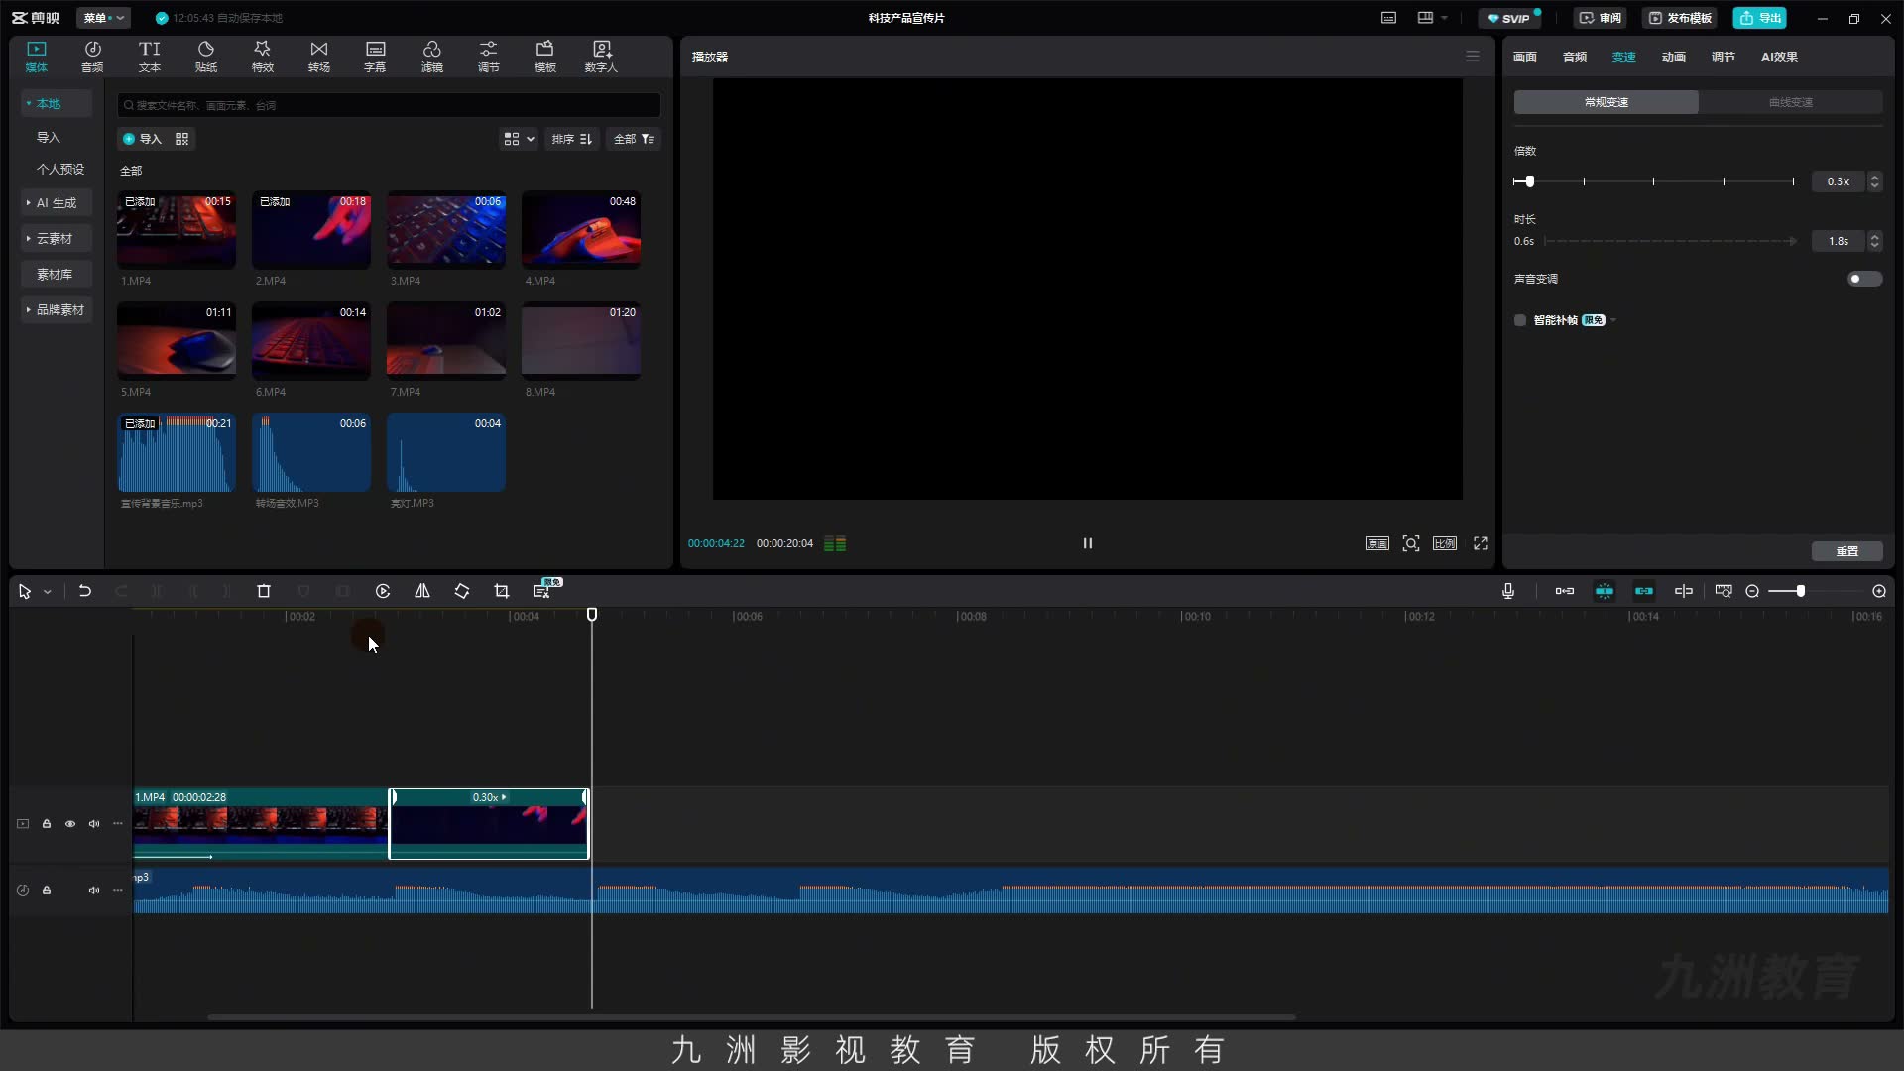Open the 菜单 dropdown menu
1904x1071 pixels.
pos(104,18)
